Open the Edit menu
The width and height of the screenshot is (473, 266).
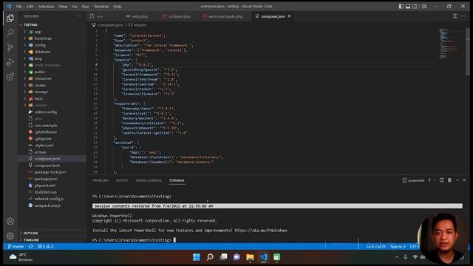click(x=30, y=7)
